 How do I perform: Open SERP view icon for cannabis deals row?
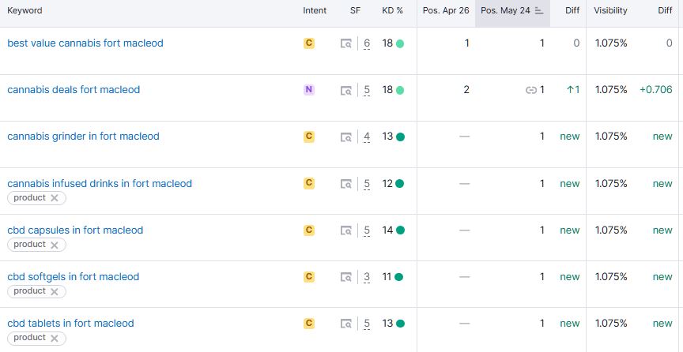346,91
